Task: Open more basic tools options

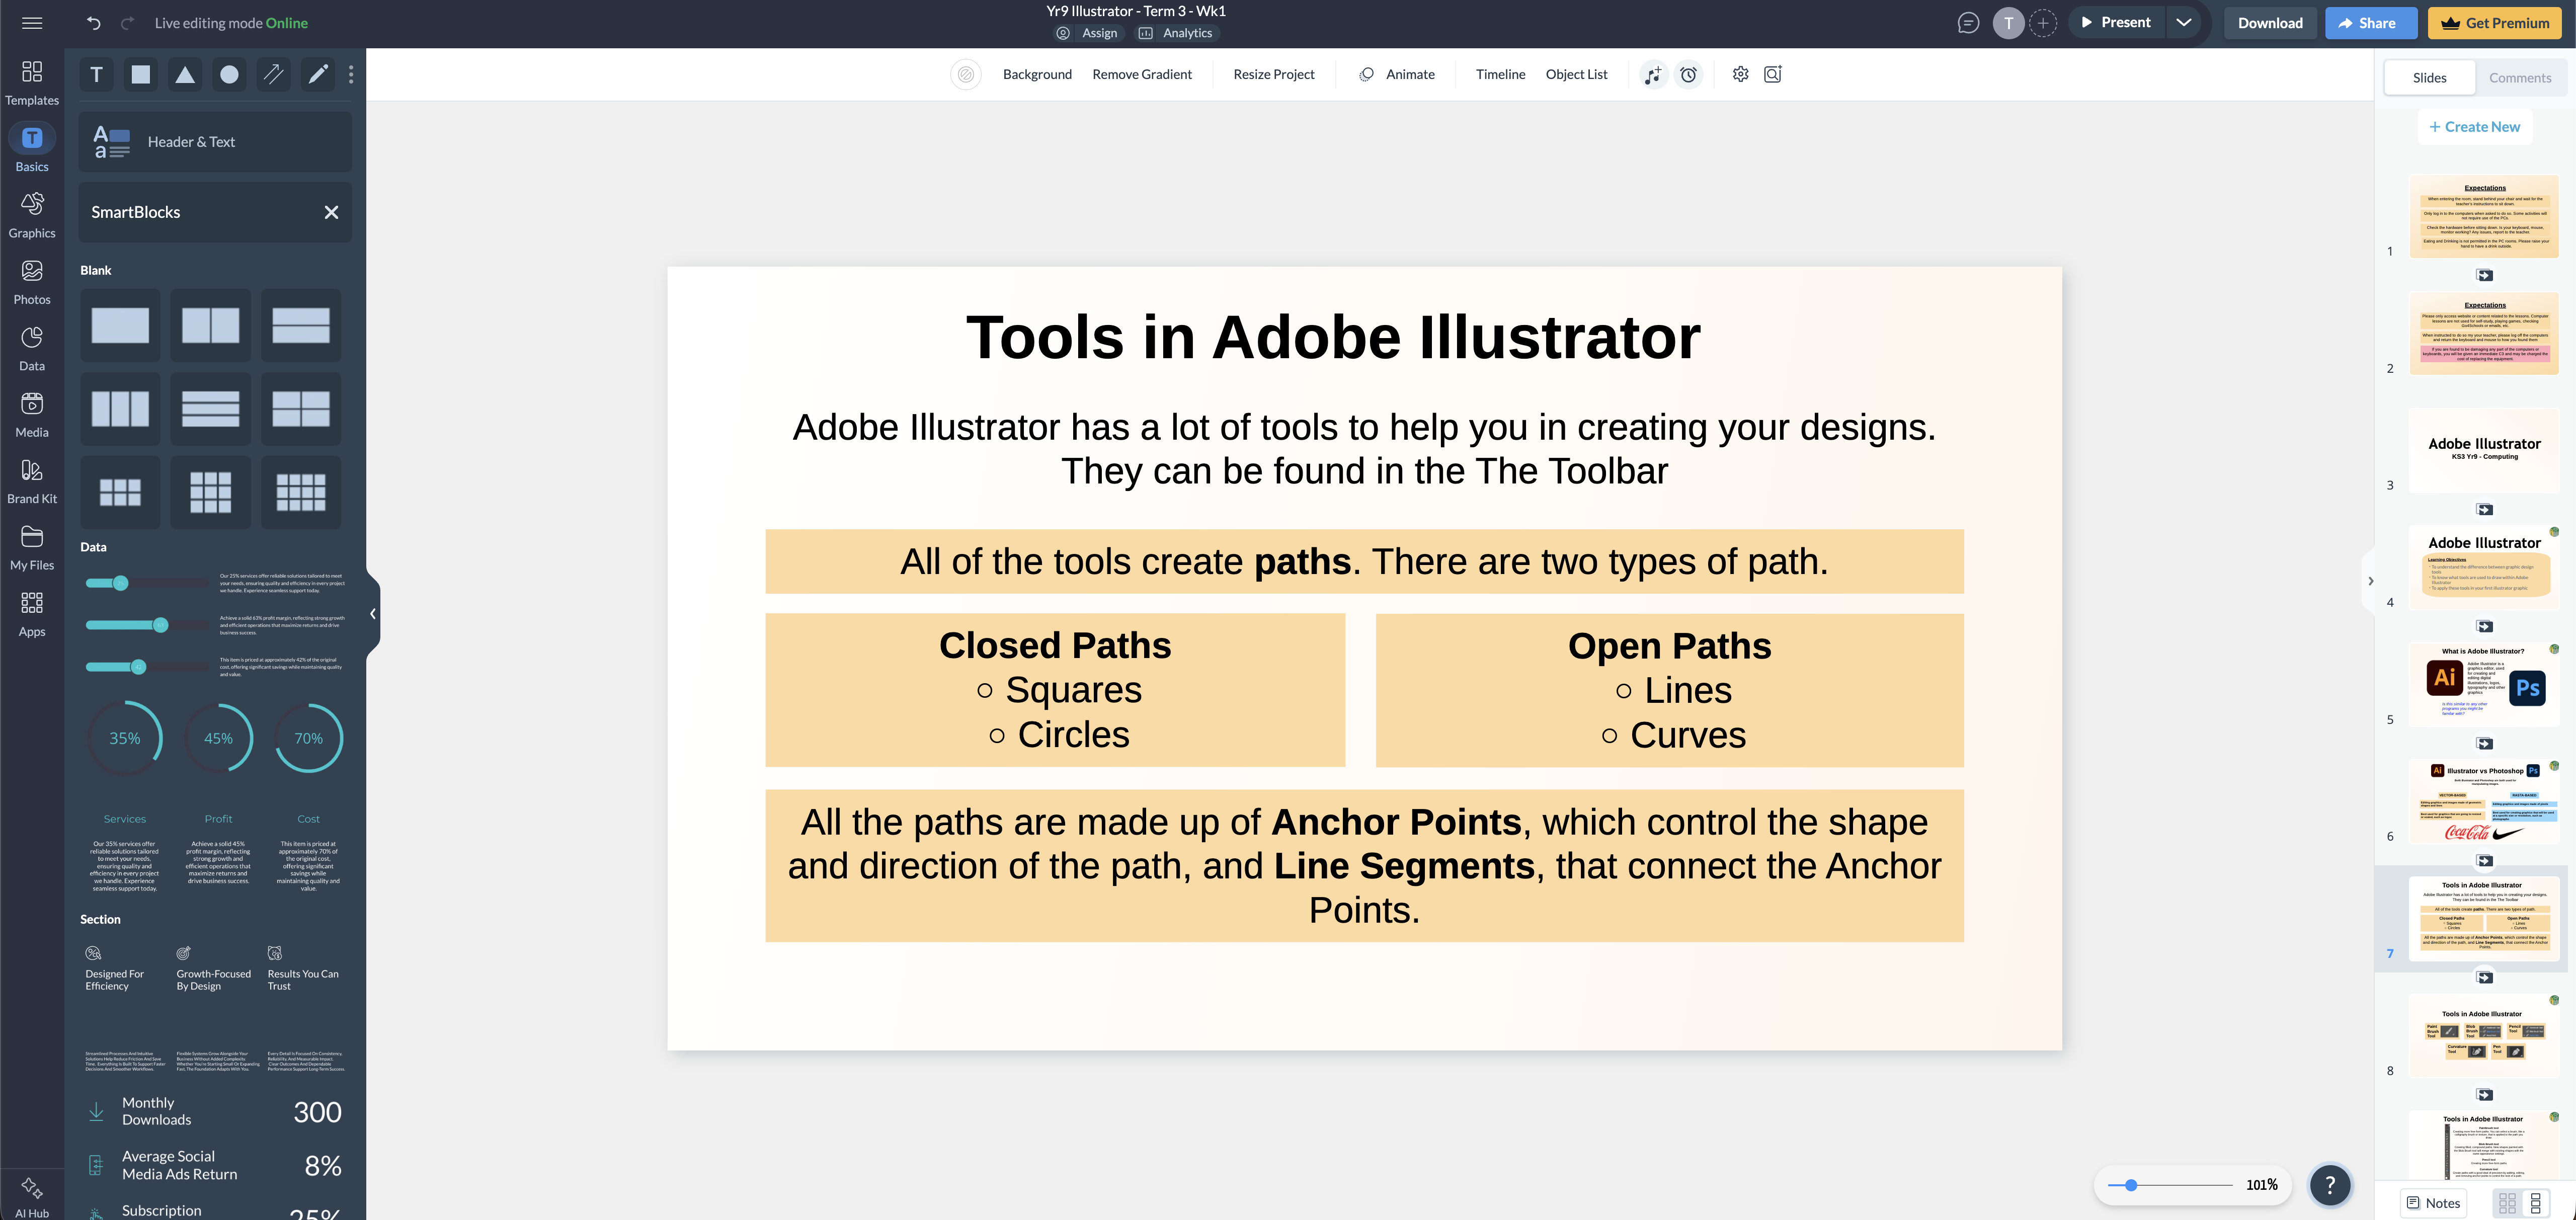Action: click(350, 74)
